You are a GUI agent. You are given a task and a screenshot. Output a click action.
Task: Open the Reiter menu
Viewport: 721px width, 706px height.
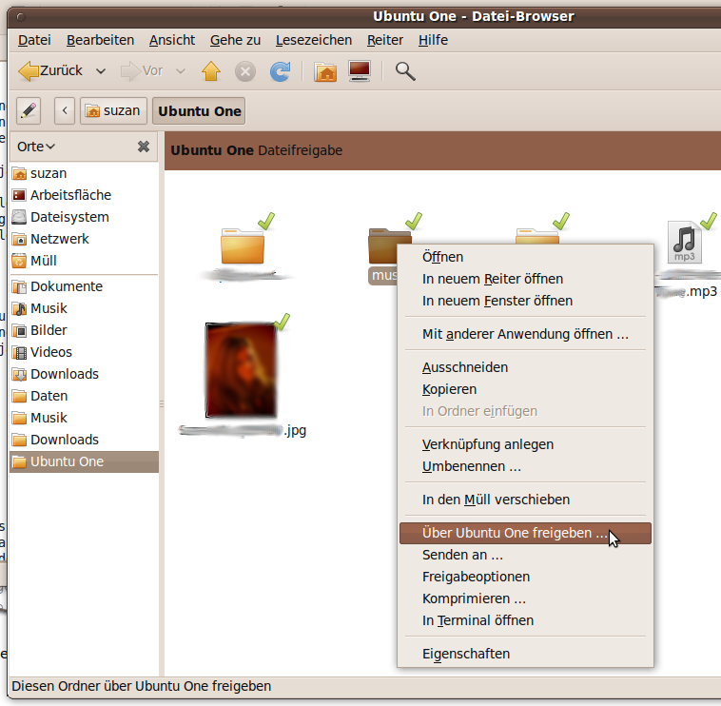(x=385, y=40)
